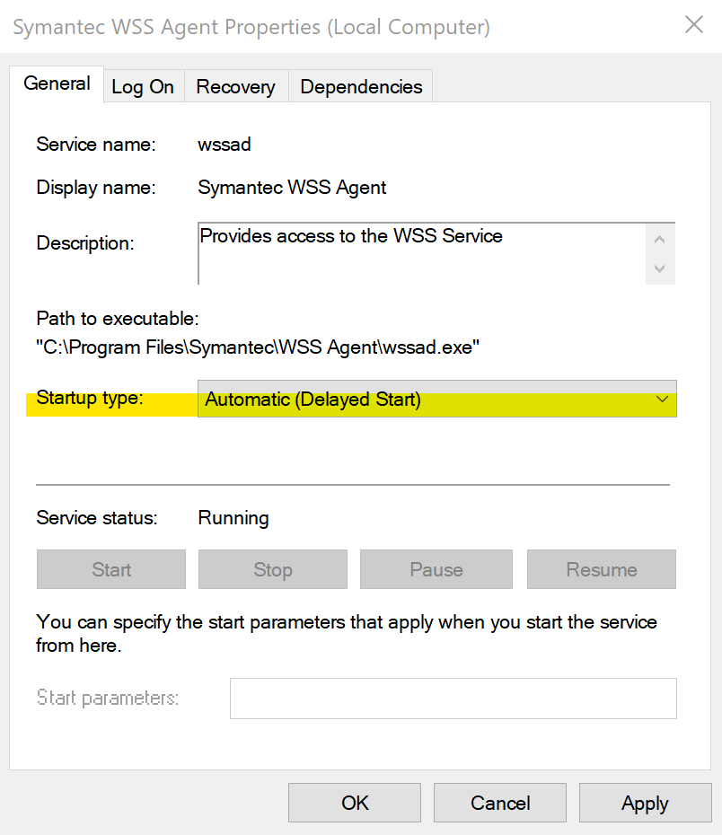Close the Symantec WSS Agent Properties window
Image resolution: width=722 pixels, height=835 pixels.
694,24
